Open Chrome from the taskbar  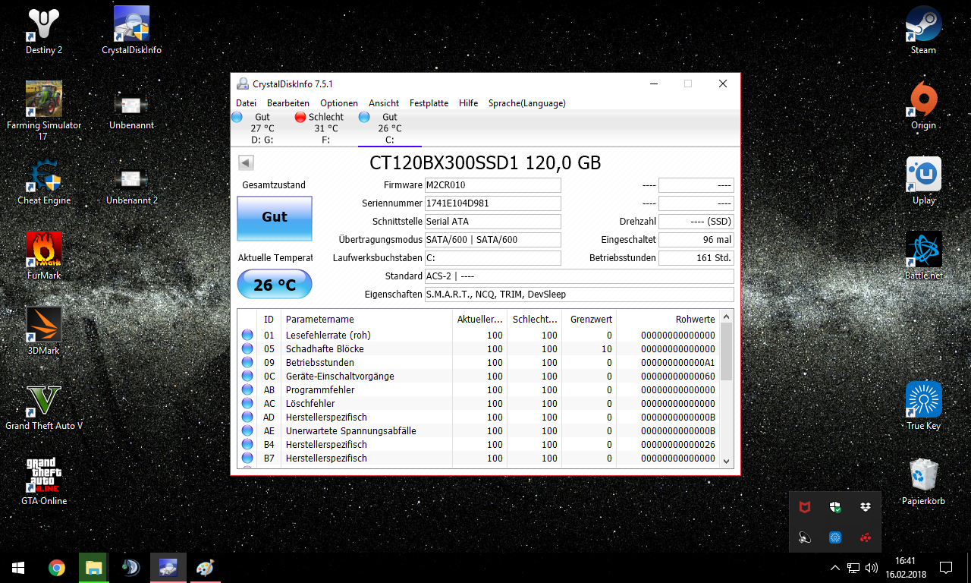click(x=56, y=568)
